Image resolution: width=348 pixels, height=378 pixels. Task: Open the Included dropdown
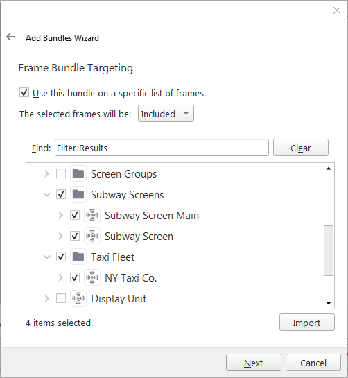click(x=166, y=114)
